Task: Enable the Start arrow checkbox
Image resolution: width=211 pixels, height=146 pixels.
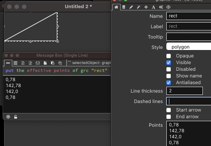Action: (169, 110)
